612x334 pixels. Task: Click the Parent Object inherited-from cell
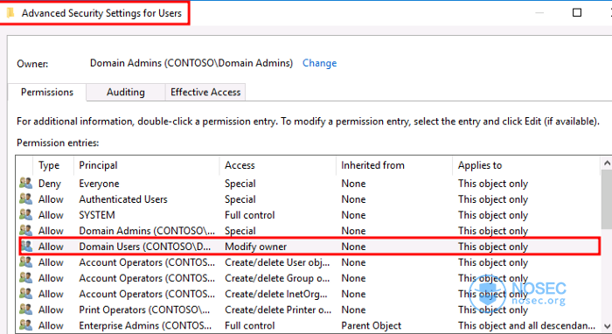coord(372,325)
